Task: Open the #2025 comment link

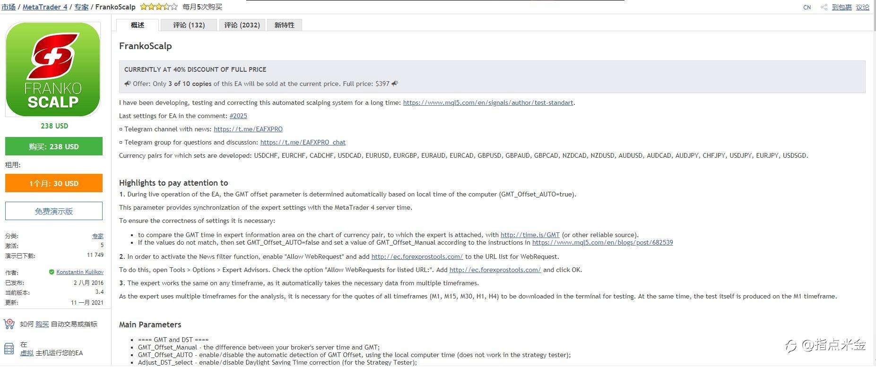Action: pyautogui.click(x=238, y=116)
